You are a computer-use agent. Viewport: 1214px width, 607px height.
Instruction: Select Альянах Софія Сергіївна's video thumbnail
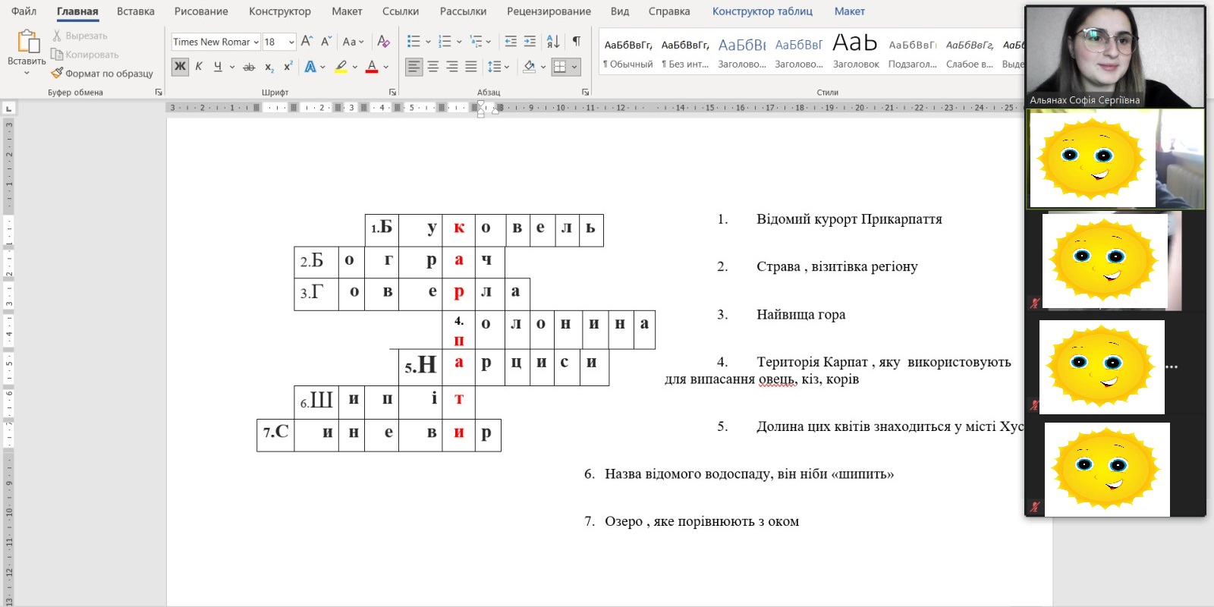[x=1115, y=57]
